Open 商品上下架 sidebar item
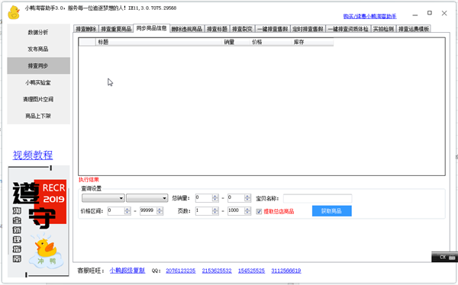This screenshot has height=285, width=458. [38, 116]
